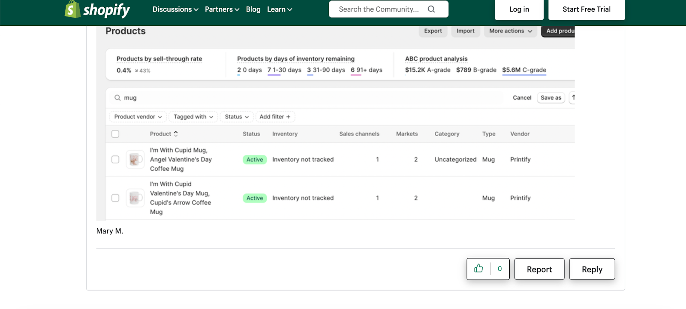Click Products by sell-through rate heading

(159, 59)
